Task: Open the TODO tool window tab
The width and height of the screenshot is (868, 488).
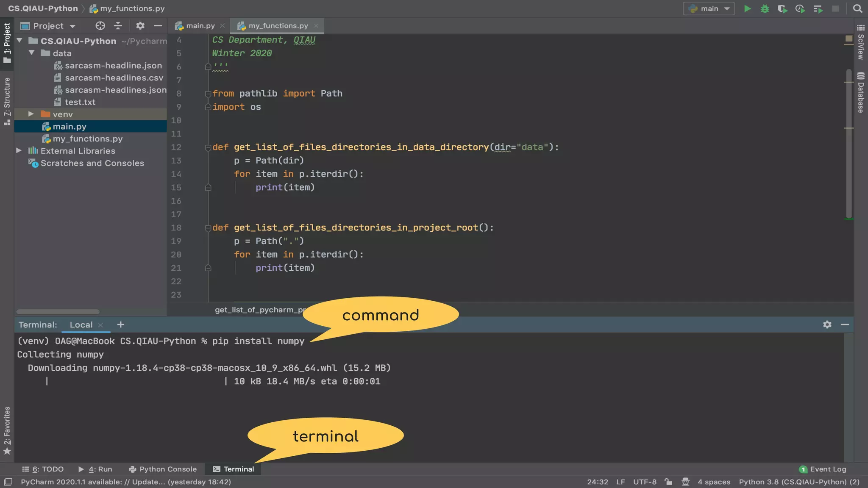Action: click(x=43, y=469)
